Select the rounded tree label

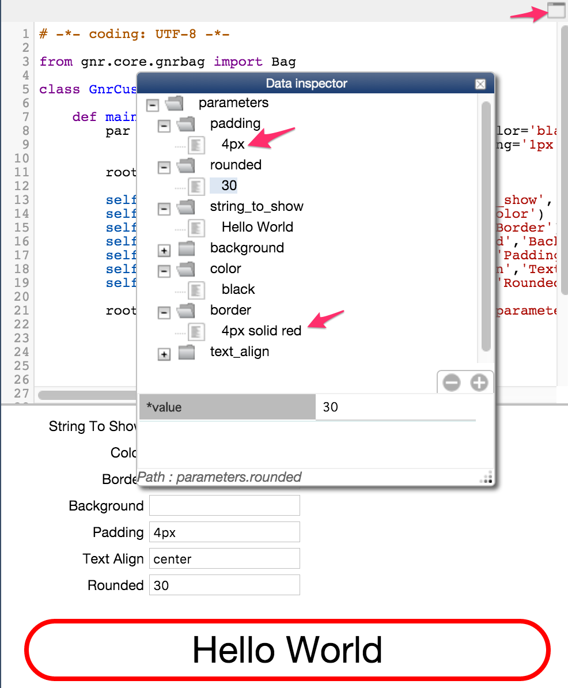236,165
